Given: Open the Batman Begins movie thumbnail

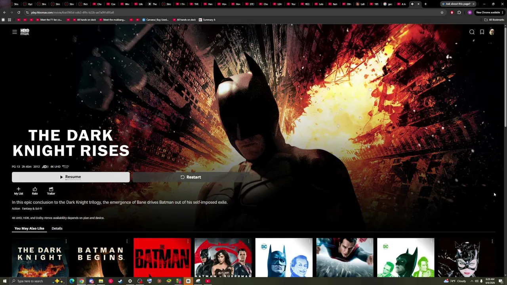Looking at the screenshot, I should (x=101, y=257).
